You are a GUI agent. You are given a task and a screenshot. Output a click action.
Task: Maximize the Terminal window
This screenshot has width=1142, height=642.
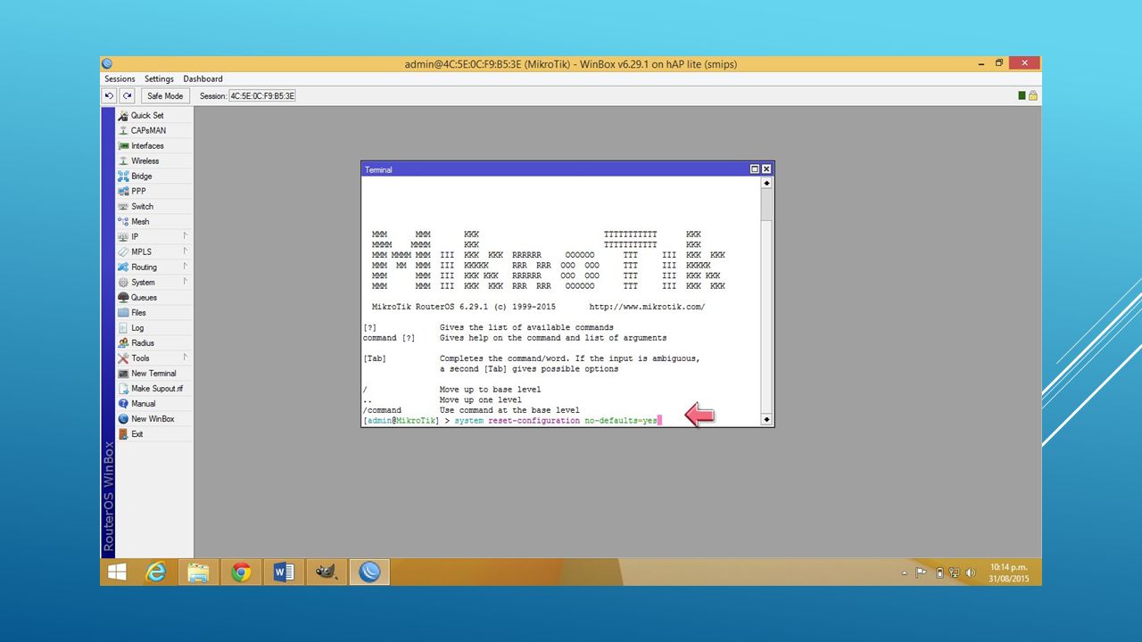pos(755,169)
